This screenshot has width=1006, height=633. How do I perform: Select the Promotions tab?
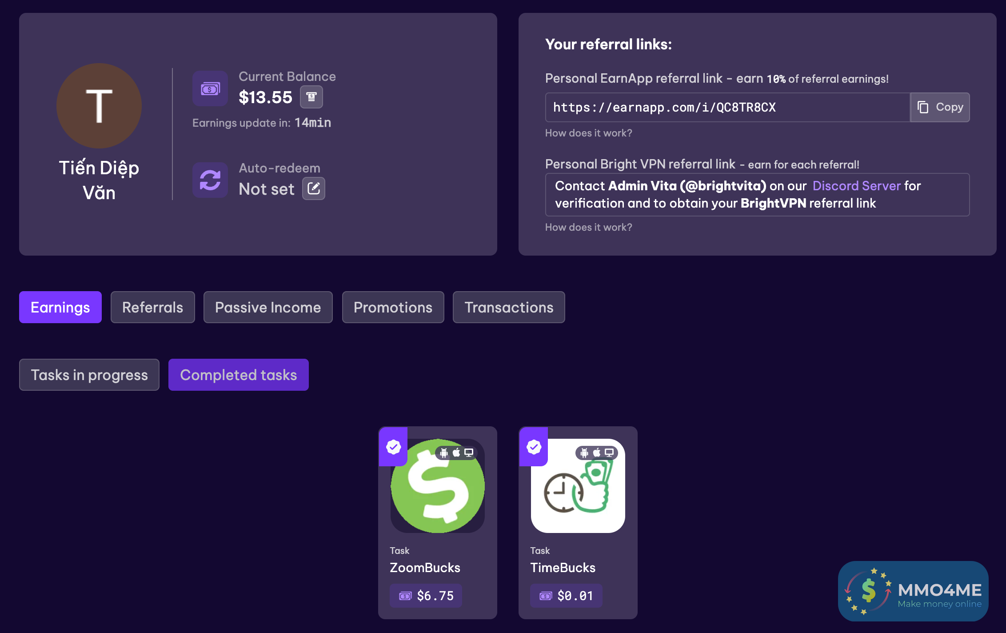coord(393,307)
